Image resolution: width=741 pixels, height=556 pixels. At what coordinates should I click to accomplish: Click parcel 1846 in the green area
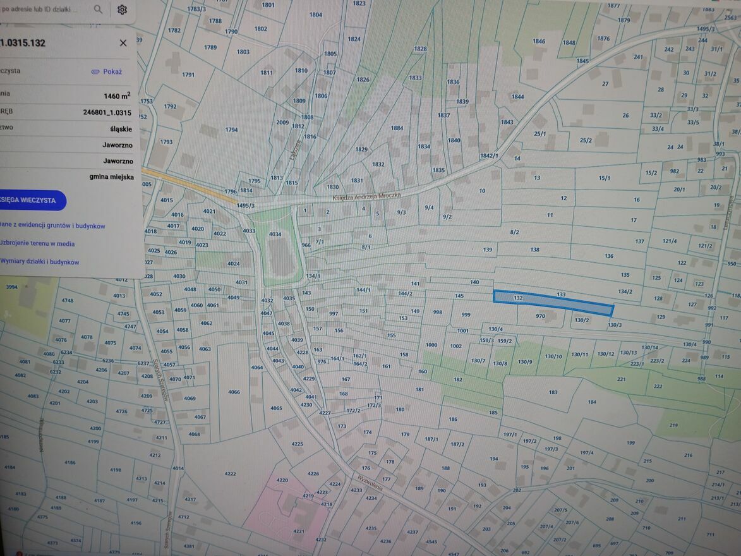pyautogui.click(x=538, y=42)
